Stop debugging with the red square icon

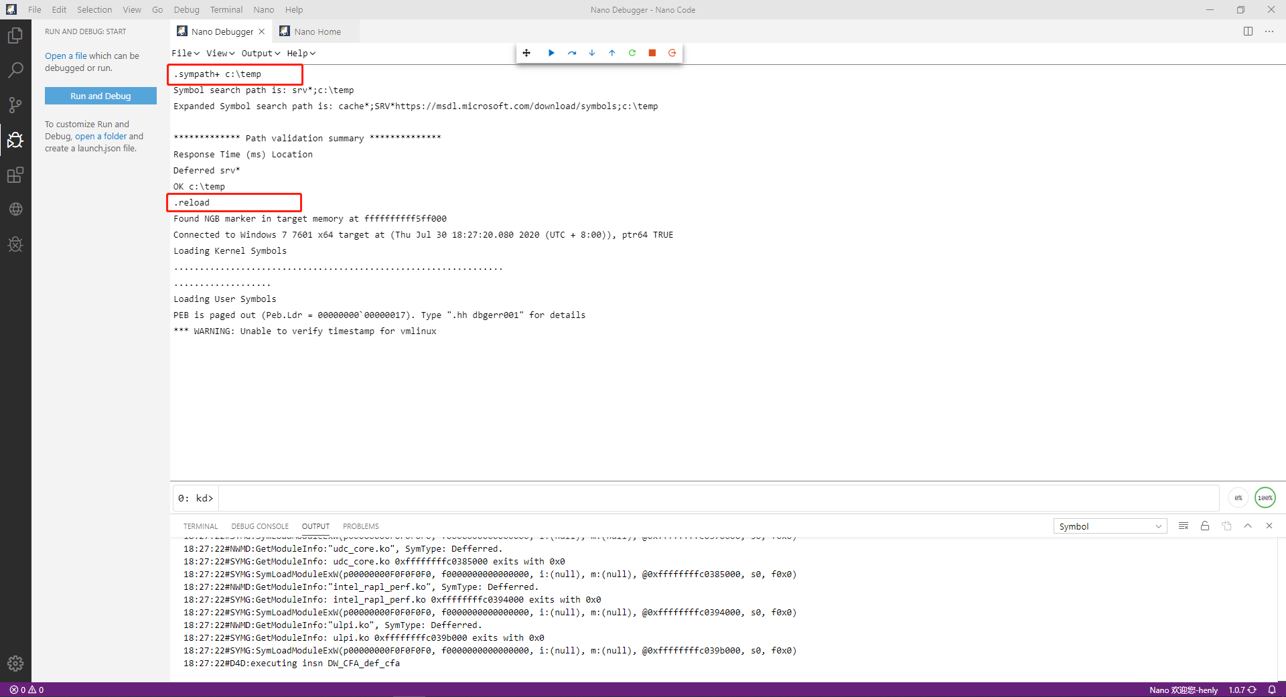[652, 53]
